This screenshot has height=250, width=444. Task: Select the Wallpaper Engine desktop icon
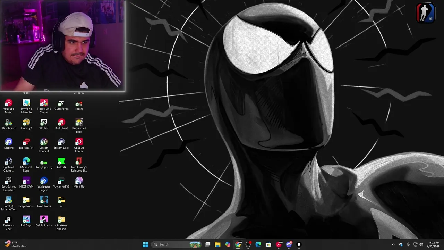tap(44, 184)
